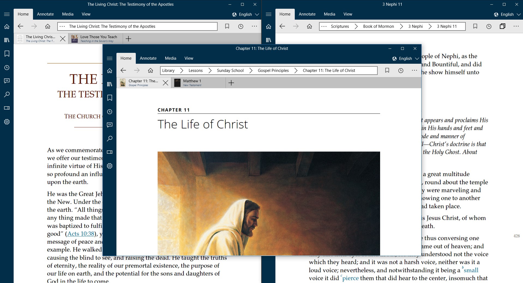Expand breadcrumb ellipsis in Living Christ window
The image size is (523, 283).
click(x=62, y=26)
